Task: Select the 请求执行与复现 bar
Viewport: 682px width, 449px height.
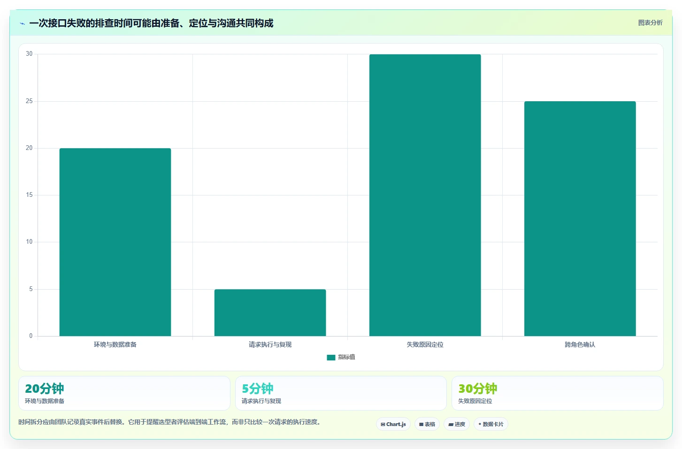Action: coord(270,313)
